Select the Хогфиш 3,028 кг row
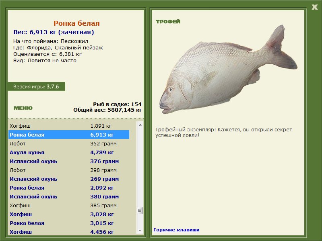The width and height of the screenshot is (322, 241). pyautogui.click(x=69, y=214)
